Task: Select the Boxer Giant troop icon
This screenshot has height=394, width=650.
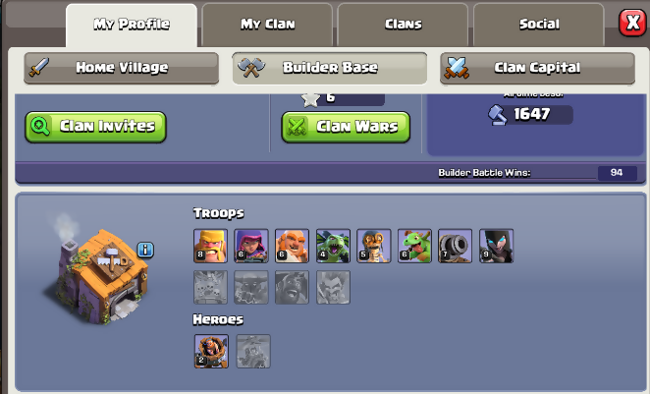Action: coord(292,246)
